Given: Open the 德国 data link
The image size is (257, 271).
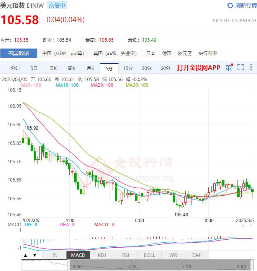Looking at the screenshot, I should click(167, 54).
